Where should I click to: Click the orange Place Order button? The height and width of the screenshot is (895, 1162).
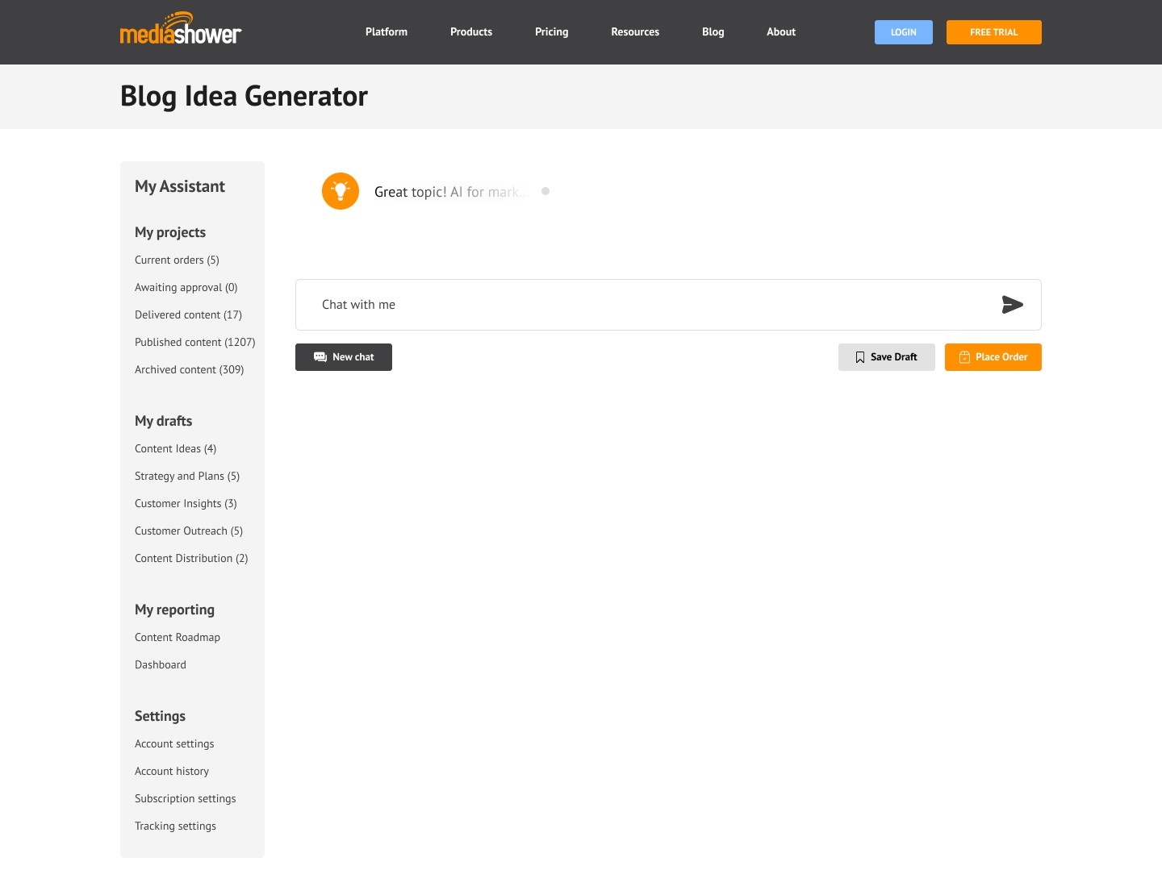pos(993,357)
